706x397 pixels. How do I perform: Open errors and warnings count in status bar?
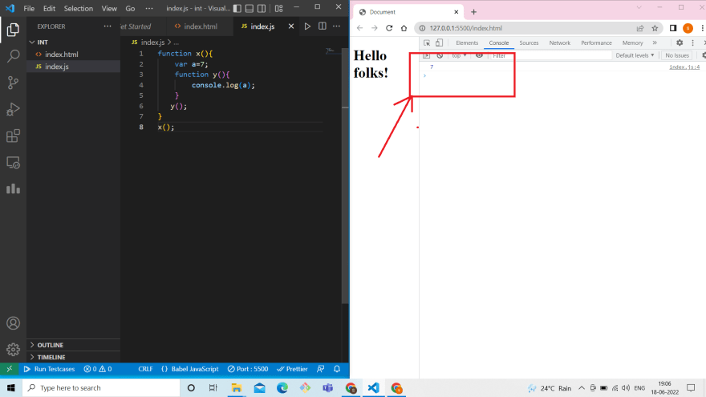point(98,369)
